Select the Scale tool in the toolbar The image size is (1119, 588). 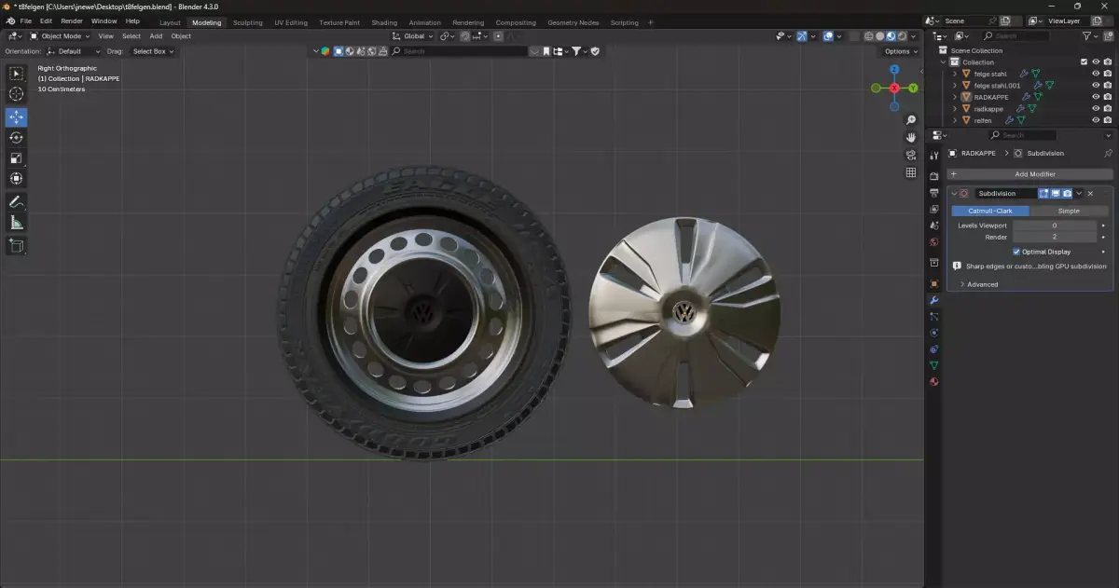16,157
